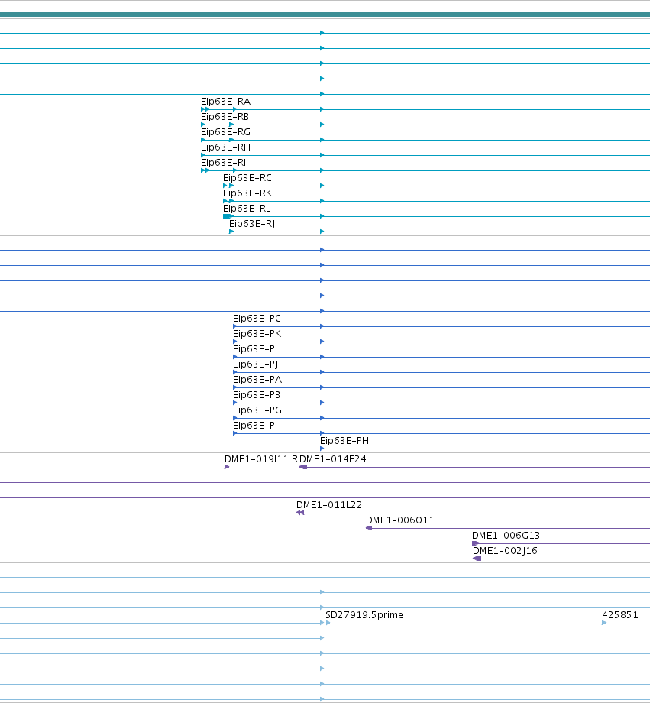Select the Eip63E-PG protein label
The height and width of the screenshot is (703, 650).
[257, 410]
